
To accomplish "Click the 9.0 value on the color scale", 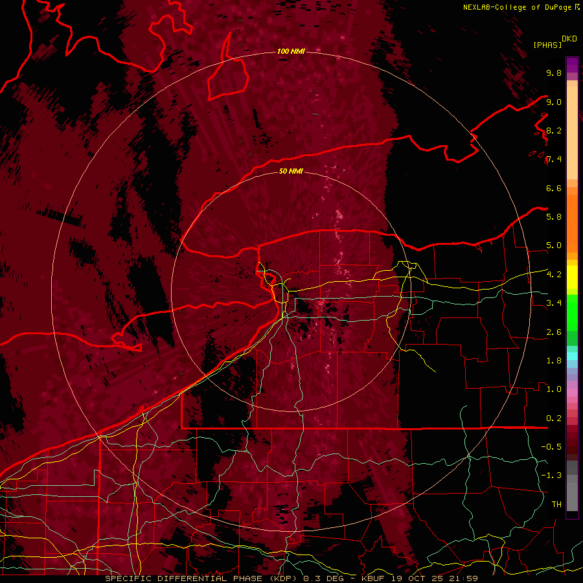I will click(554, 102).
